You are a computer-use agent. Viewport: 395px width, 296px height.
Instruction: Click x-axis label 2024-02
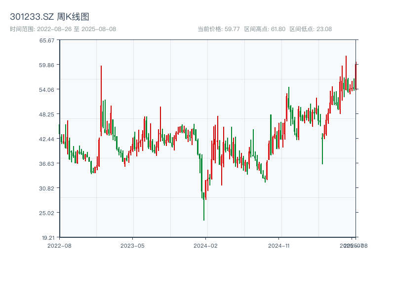205,246
